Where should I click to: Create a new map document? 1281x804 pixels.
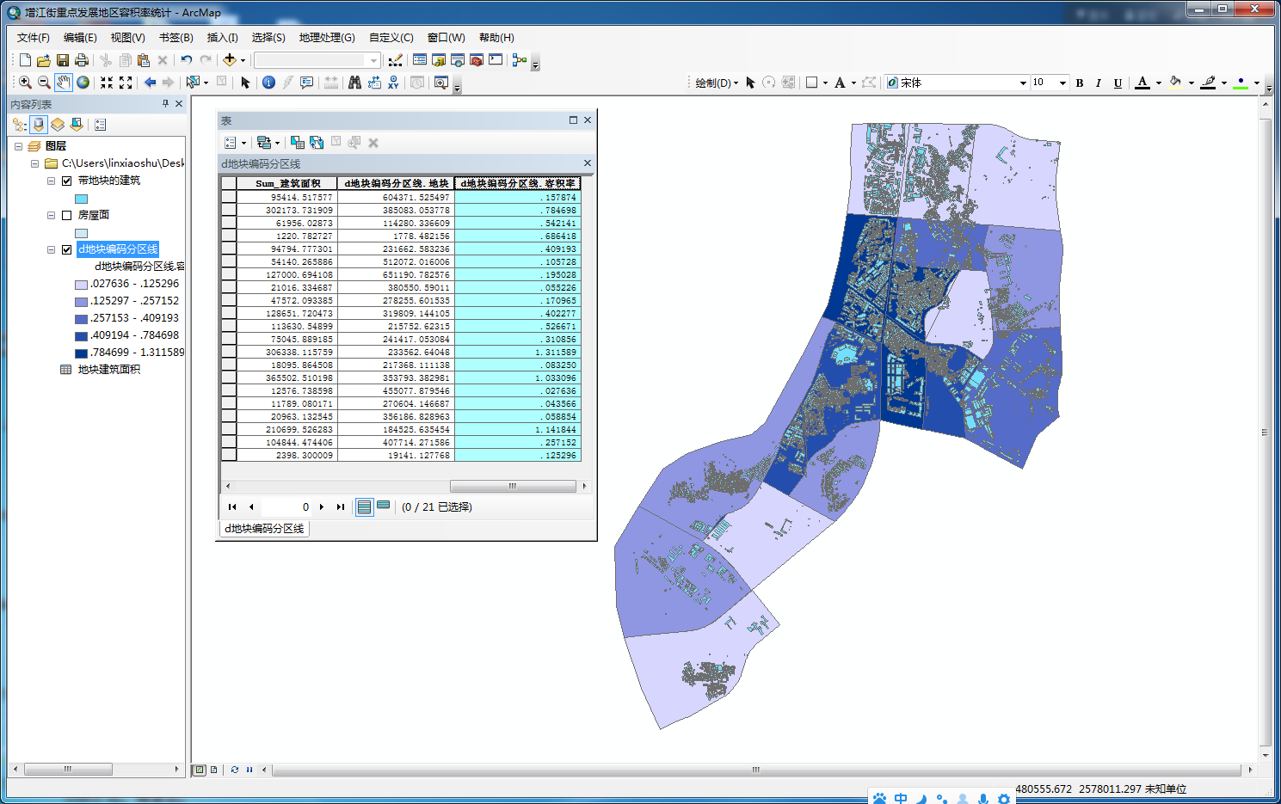pyautogui.click(x=25, y=60)
